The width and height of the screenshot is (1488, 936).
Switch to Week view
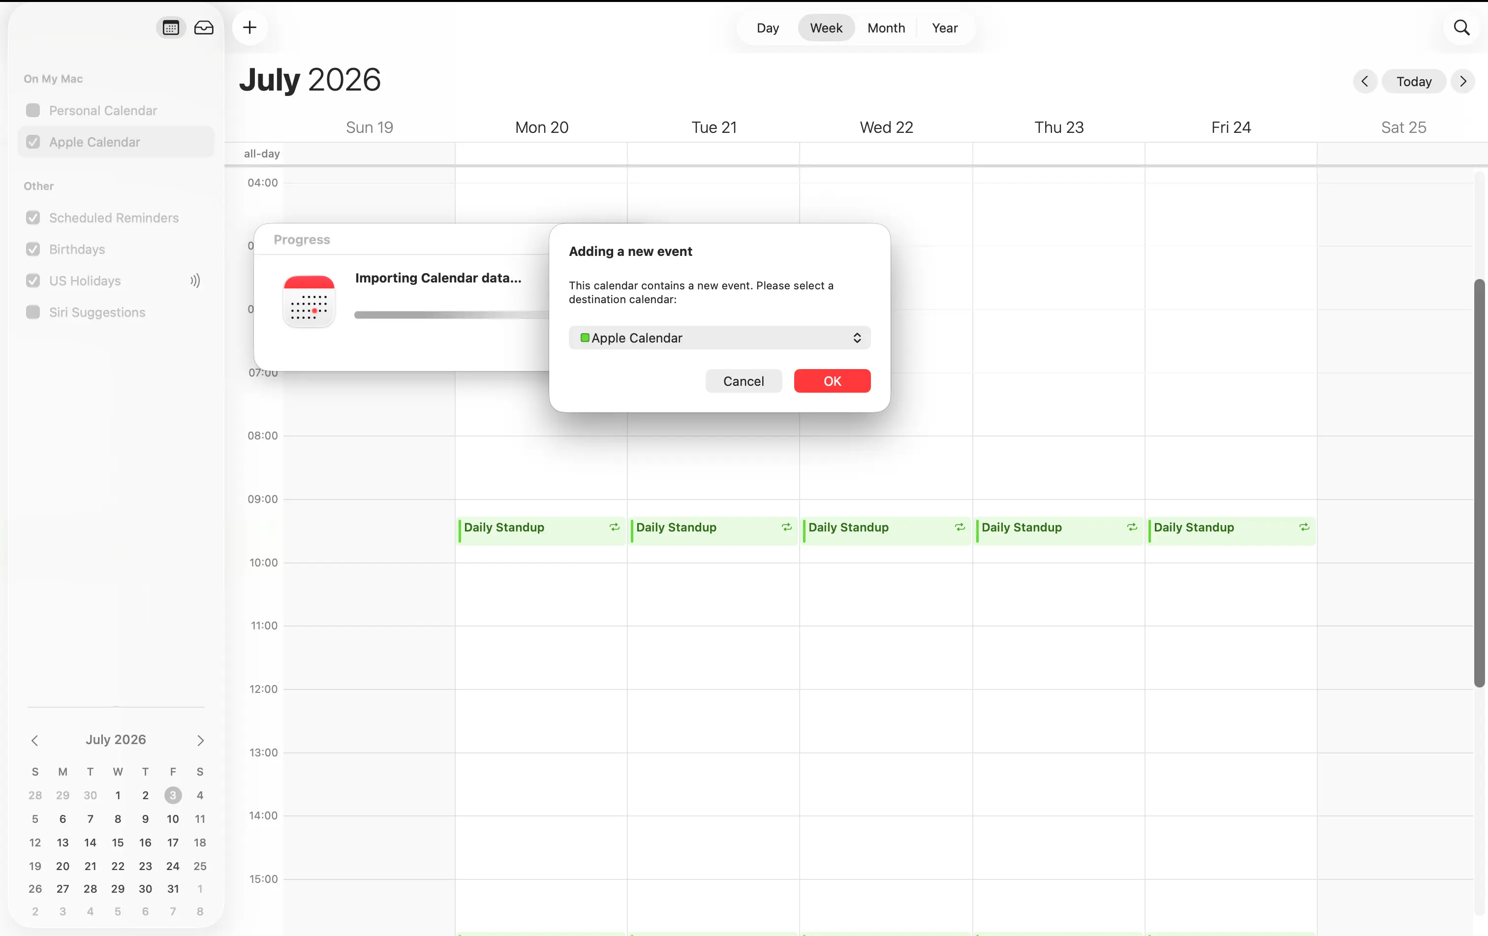coord(826,28)
